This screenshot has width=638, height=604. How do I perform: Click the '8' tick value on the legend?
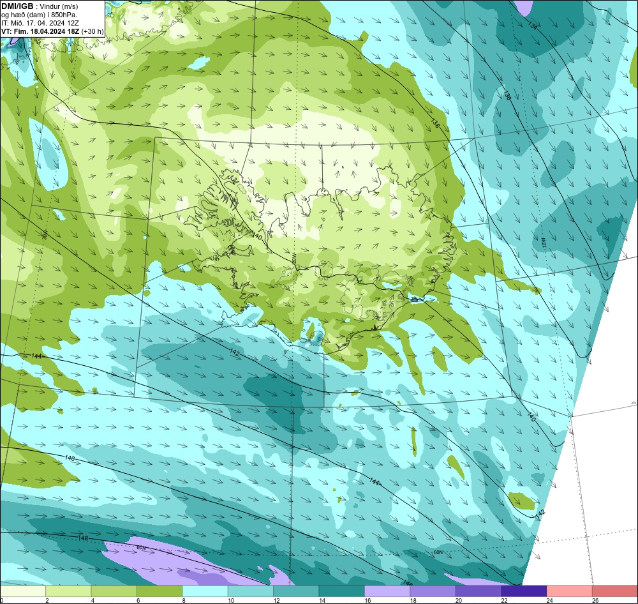tap(184, 600)
